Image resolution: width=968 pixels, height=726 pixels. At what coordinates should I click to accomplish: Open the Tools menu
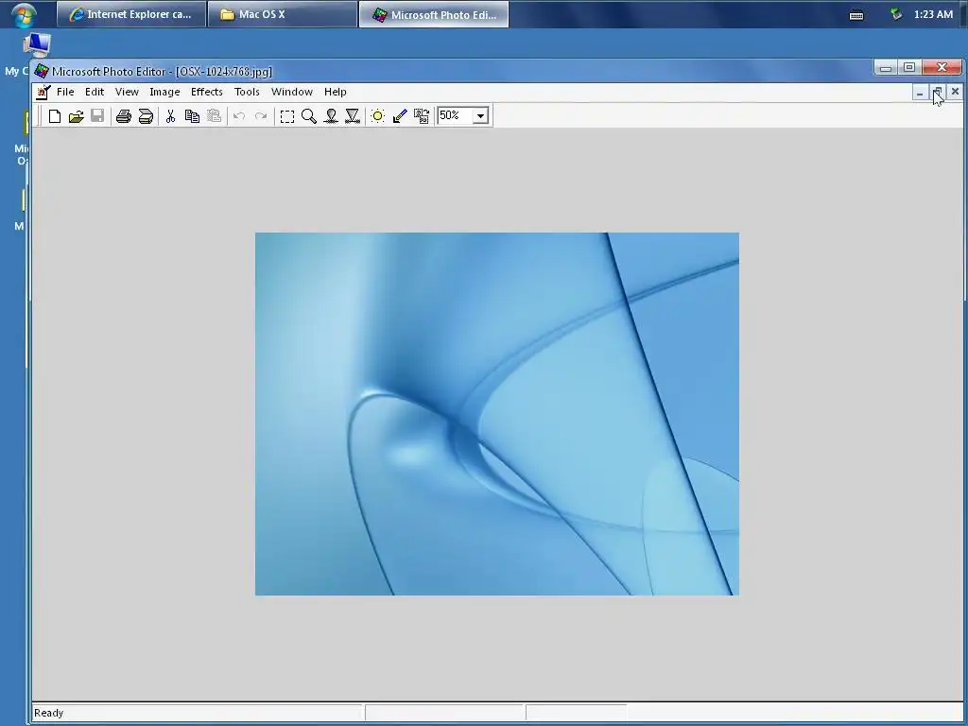[247, 92]
